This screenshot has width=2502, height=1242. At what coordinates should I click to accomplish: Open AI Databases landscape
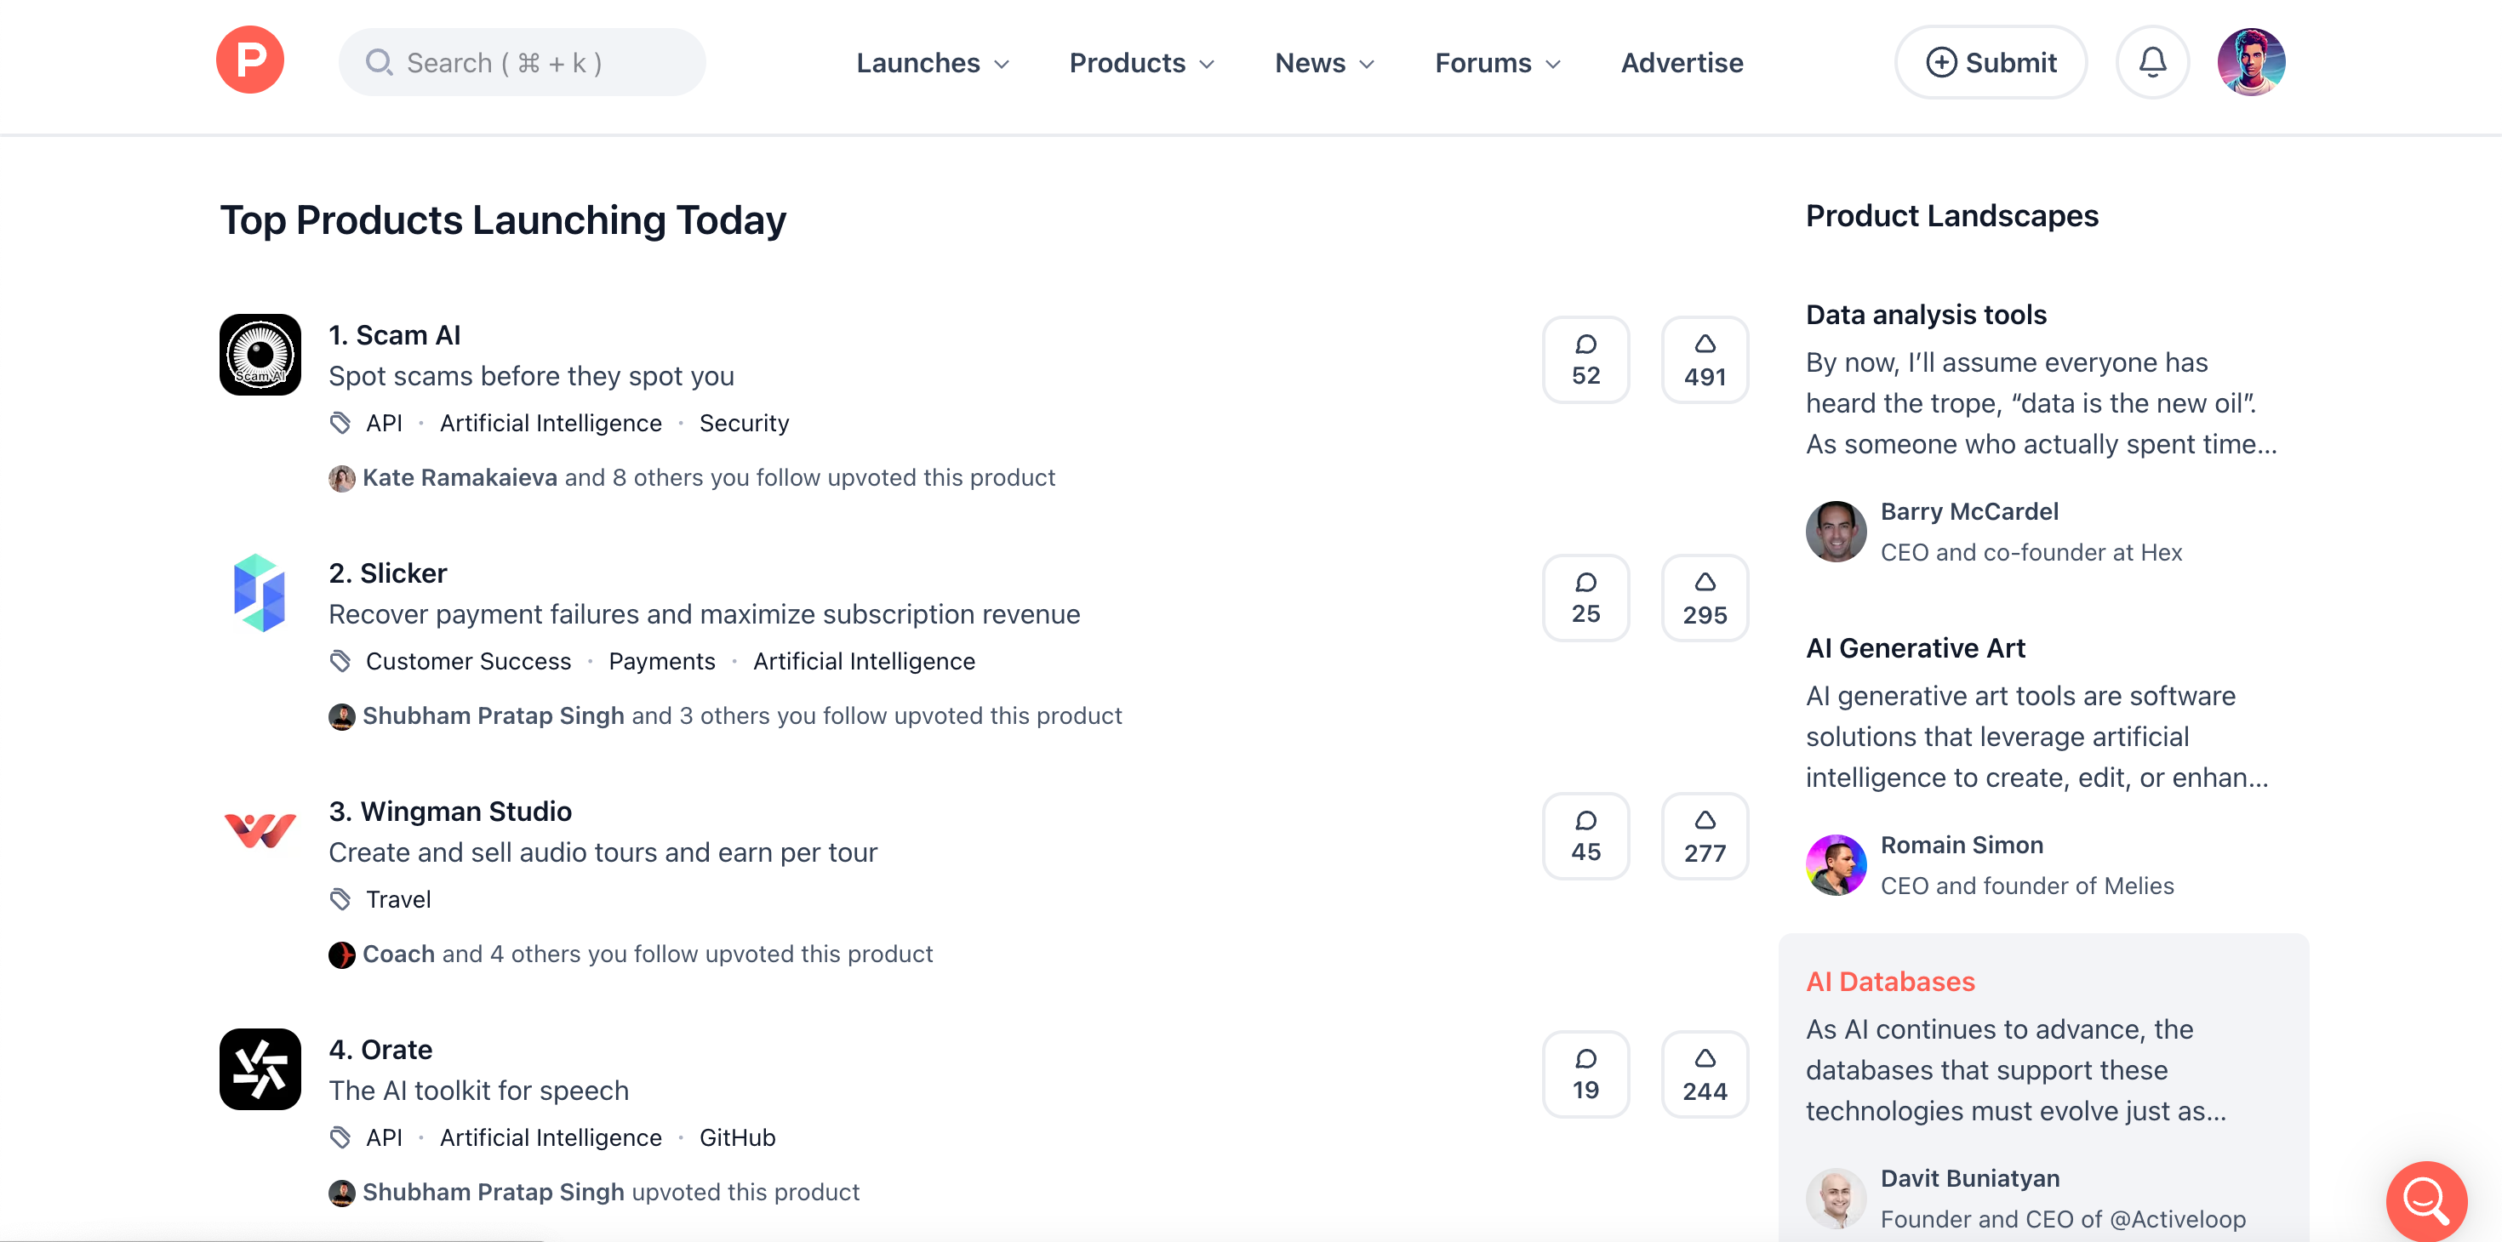pyautogui.click(x=1889, y=982)
